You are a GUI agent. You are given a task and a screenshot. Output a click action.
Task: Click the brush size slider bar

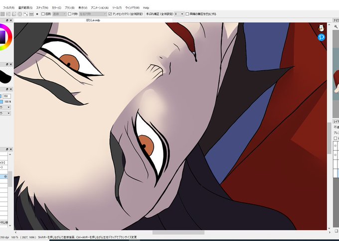pos(1,96)
